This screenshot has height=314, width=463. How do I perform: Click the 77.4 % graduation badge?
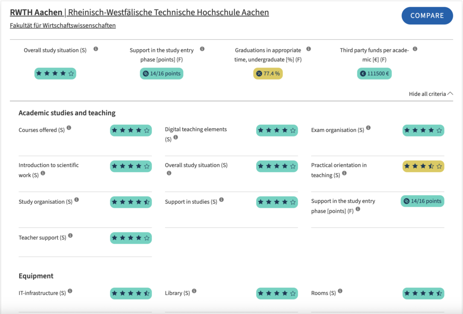point(268,74)
